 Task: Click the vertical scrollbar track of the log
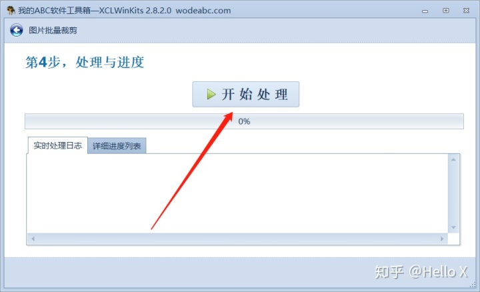click(453, 193)
